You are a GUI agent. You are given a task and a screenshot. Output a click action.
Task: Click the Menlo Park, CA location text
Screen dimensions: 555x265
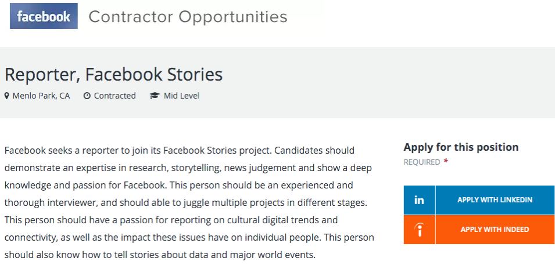(x=41, y=96)
